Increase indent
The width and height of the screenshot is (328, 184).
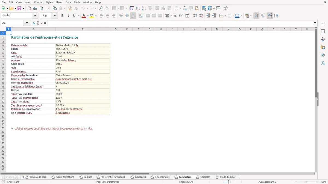208,16
